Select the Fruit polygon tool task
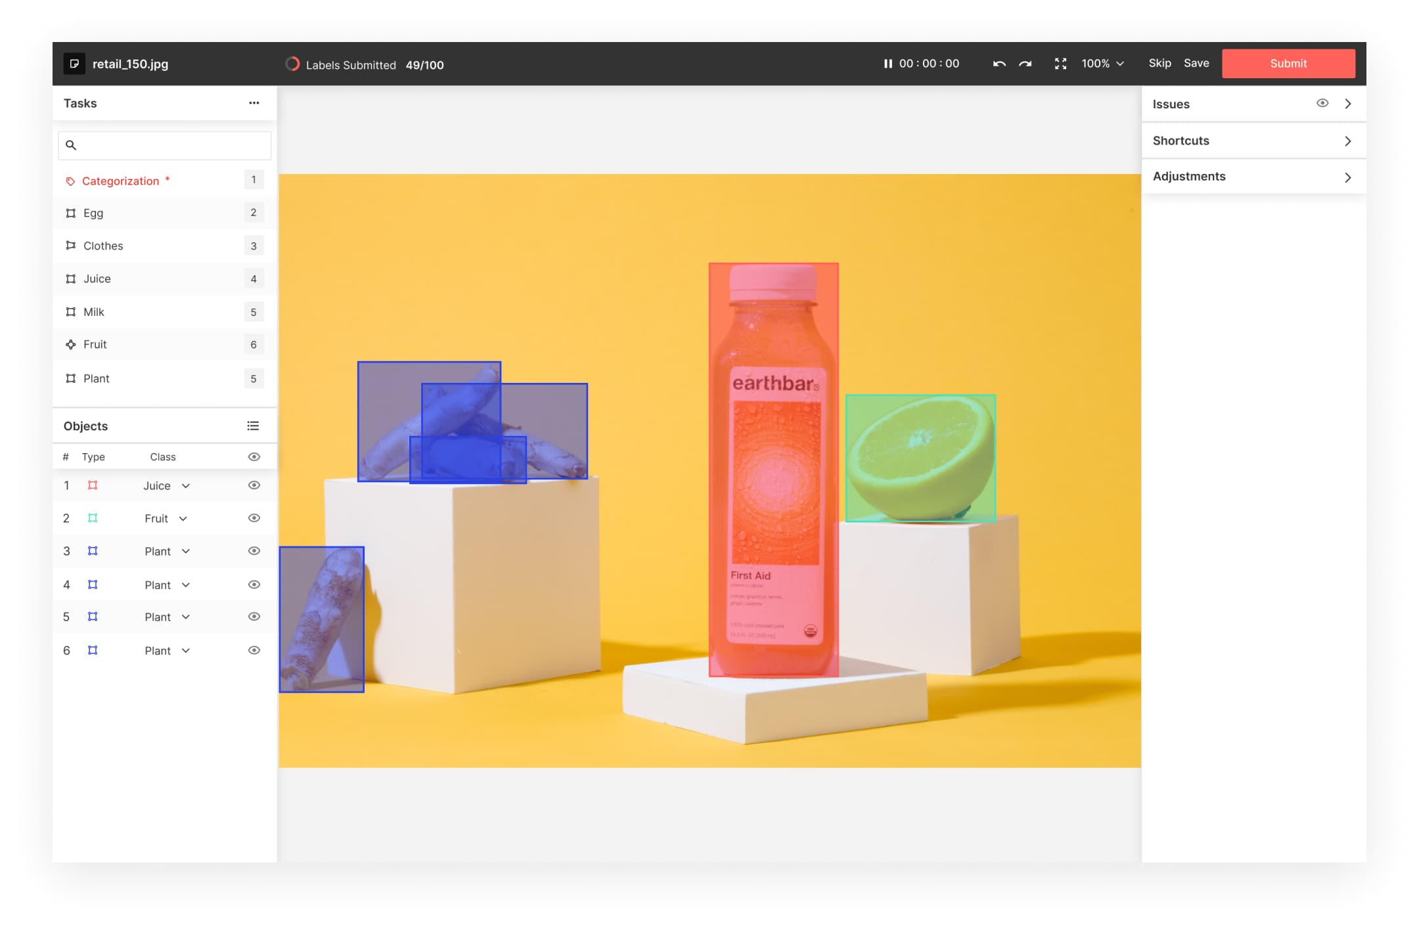The width and height of the screenshot is (1419, 926). click(95, 345)
